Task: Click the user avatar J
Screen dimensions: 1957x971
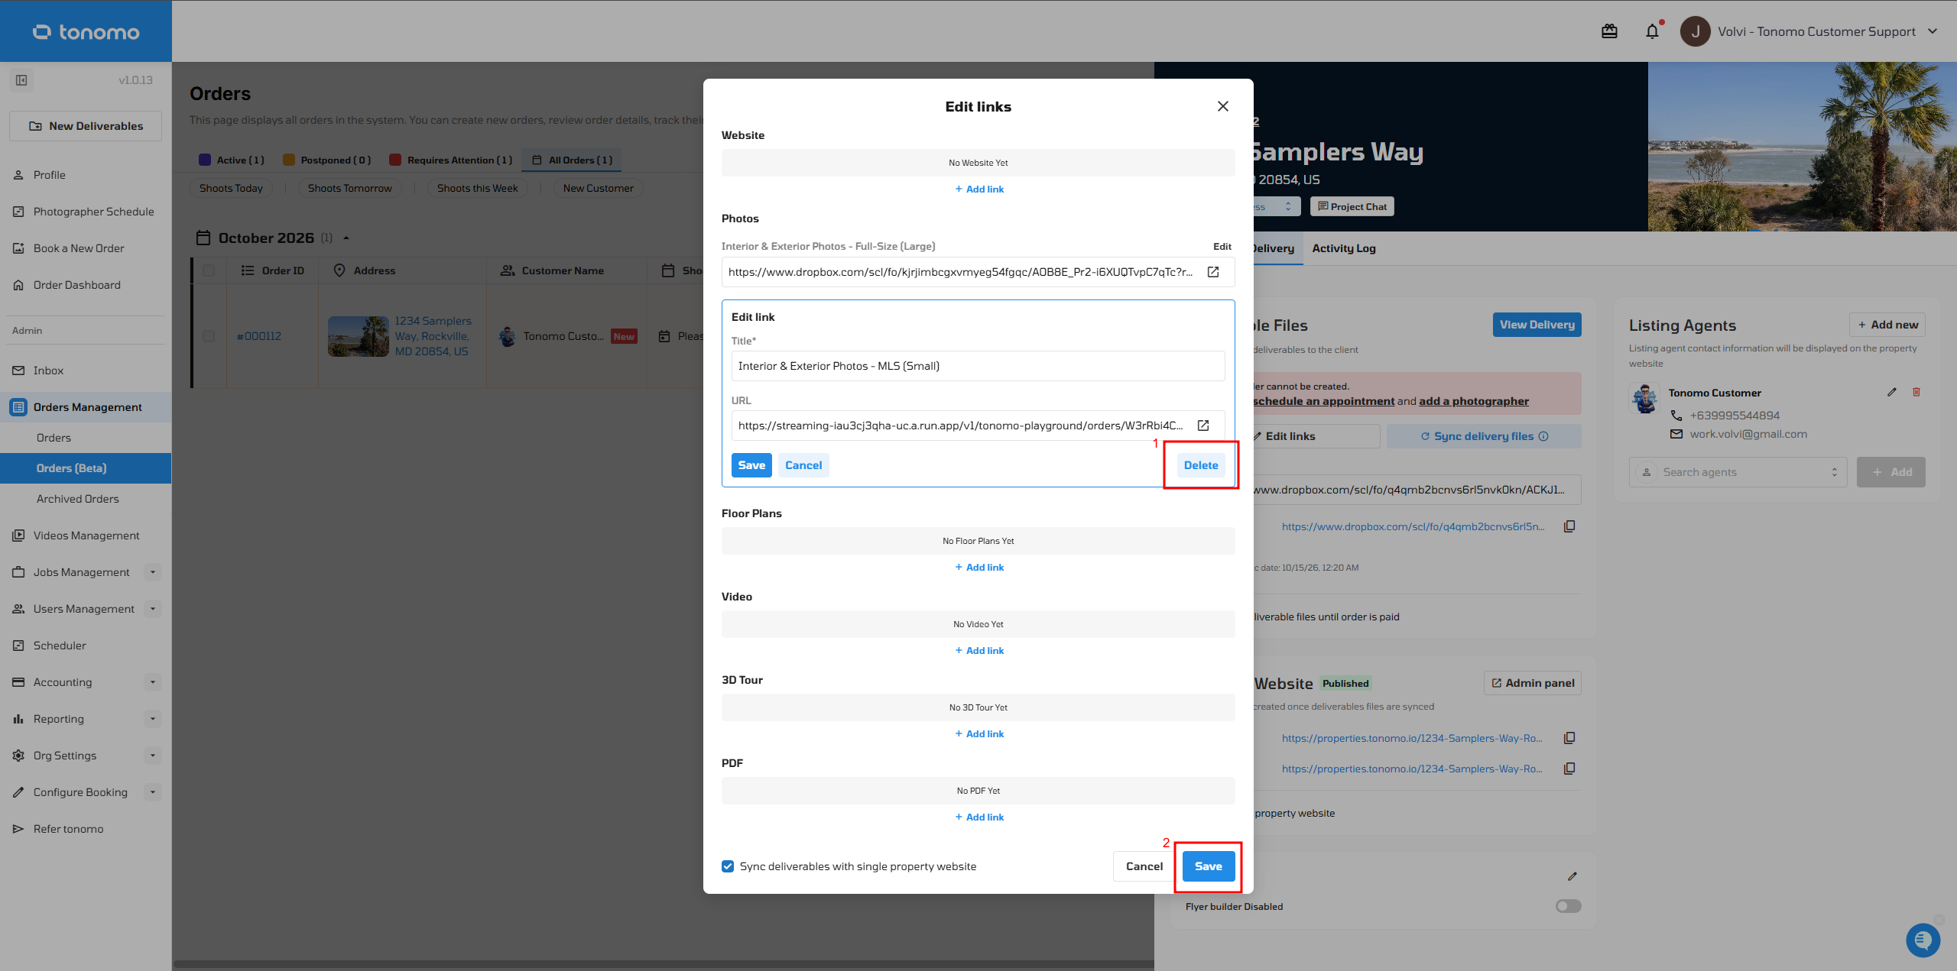Action: click(1695, 31)
